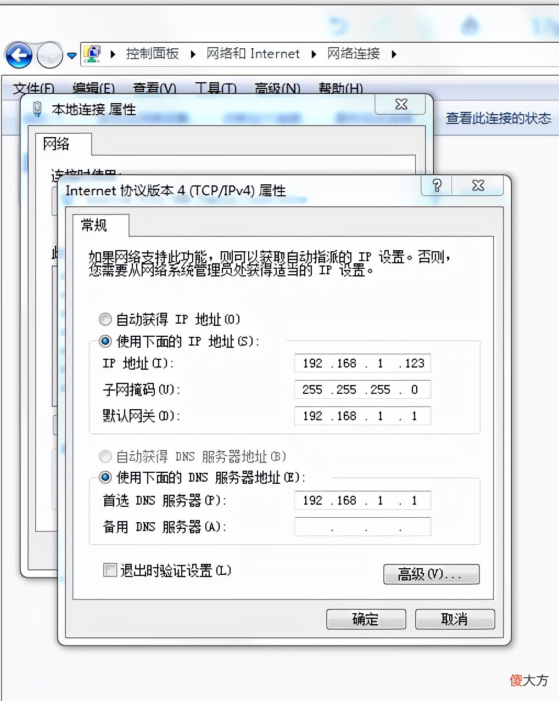Click the 本地连接 属性 title icon
Image resolution: width=559 pixels, height=701 pixels.
click(37, 109)
